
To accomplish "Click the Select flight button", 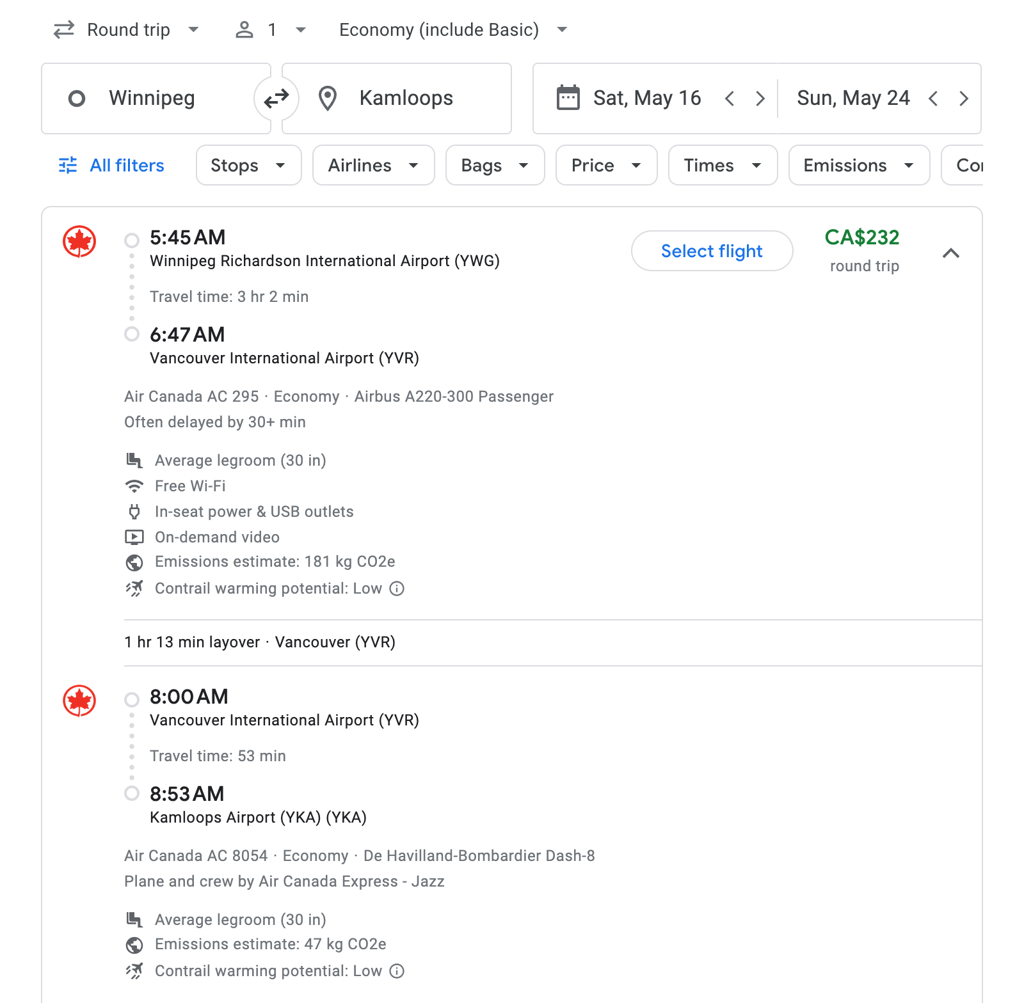I will tap(711, 251).
